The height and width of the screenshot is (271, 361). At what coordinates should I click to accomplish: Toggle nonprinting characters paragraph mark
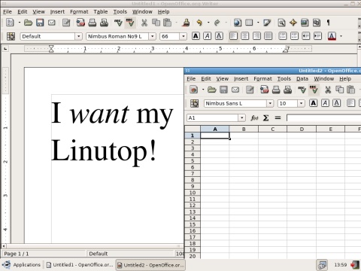pos(328,23)
